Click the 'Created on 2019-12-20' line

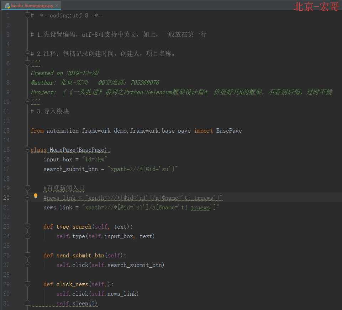coord(64,73)
